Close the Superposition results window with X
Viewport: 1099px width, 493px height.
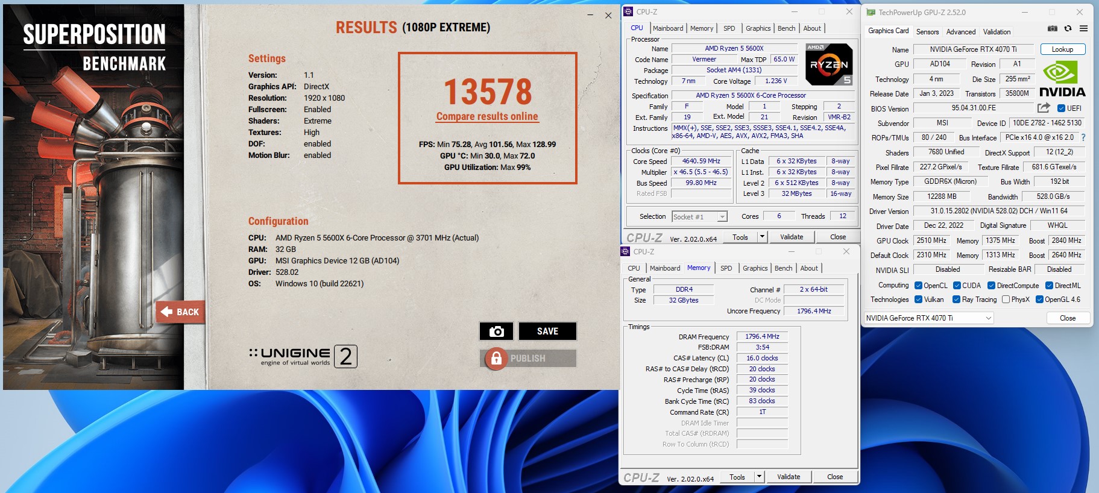point(608,16)
